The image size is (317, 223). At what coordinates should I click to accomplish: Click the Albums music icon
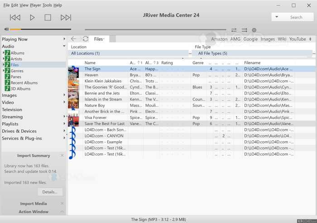pyautogui.click(x=8, y=53)
